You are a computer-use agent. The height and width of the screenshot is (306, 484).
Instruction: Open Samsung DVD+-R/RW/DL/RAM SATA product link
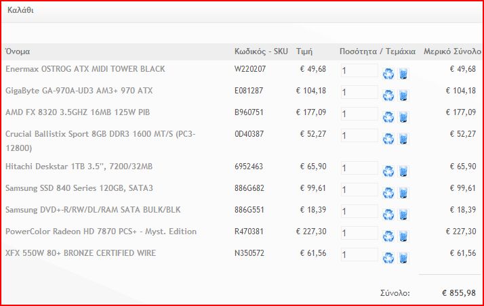pyautogui.click(x=93, y=210)
